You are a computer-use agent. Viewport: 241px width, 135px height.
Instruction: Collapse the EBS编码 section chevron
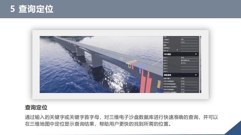(x=196, y=54)
